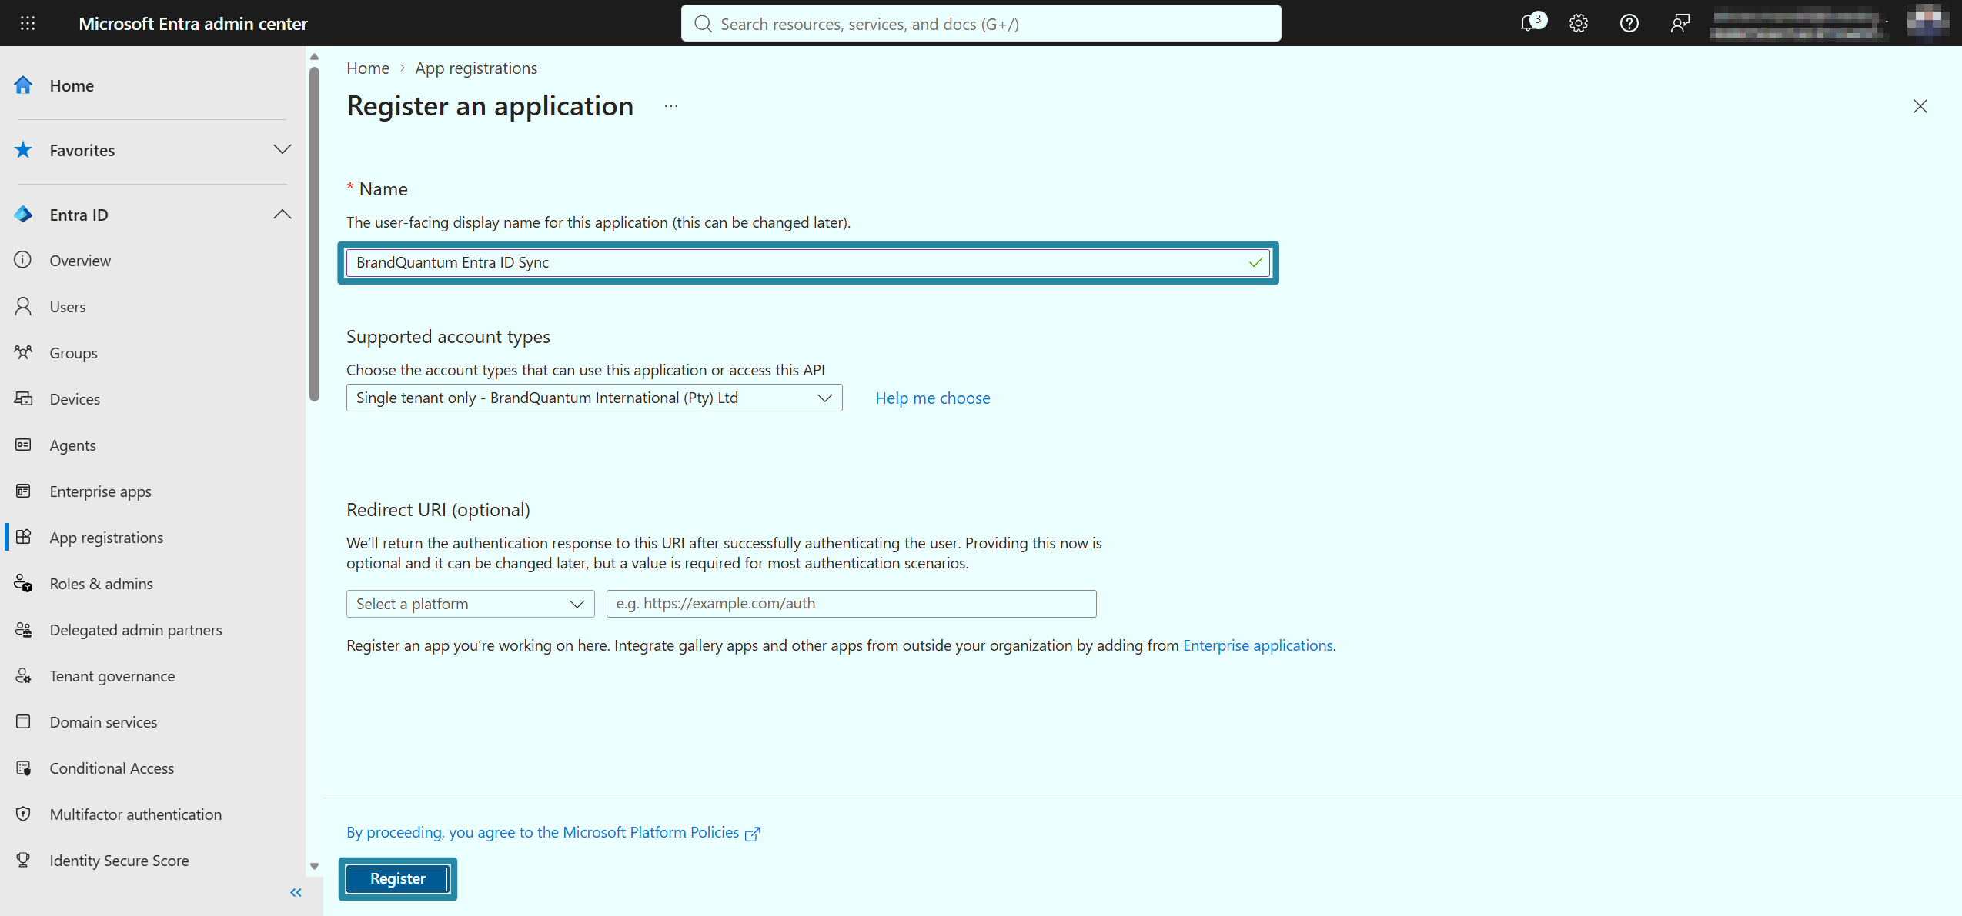
Task: Click the Help me choose link
Action: pos(933,398)
